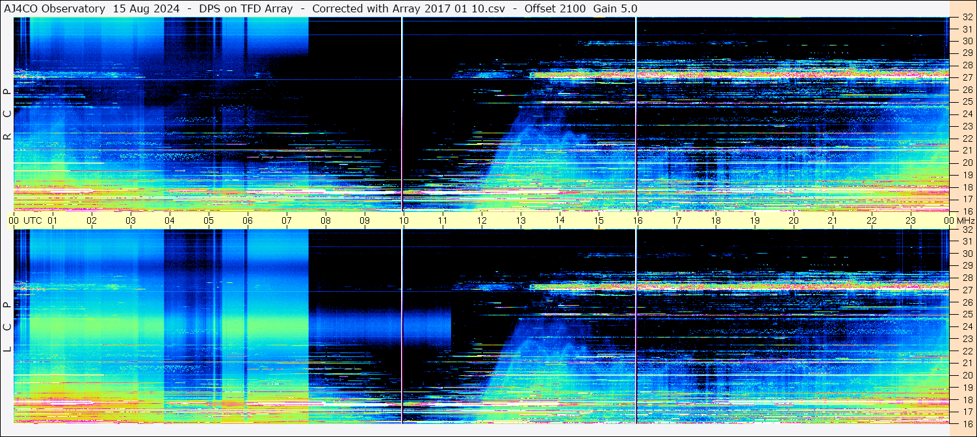Image resolution: width=977 pixels, height=437 pixels.
Task: Select the "02" hour tick on the time axis
Action: pos(92,220)
